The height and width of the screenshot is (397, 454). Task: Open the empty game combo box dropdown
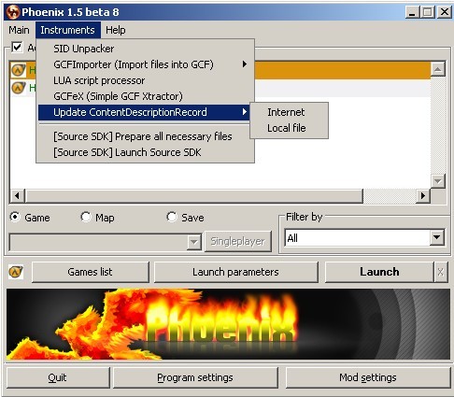193,242
